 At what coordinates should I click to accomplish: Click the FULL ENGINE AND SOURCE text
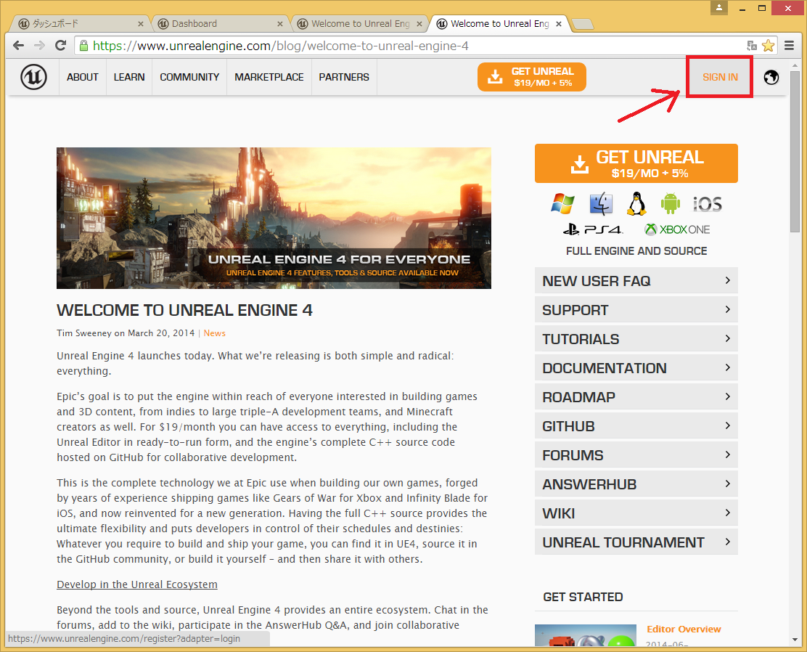click(636, 250)
